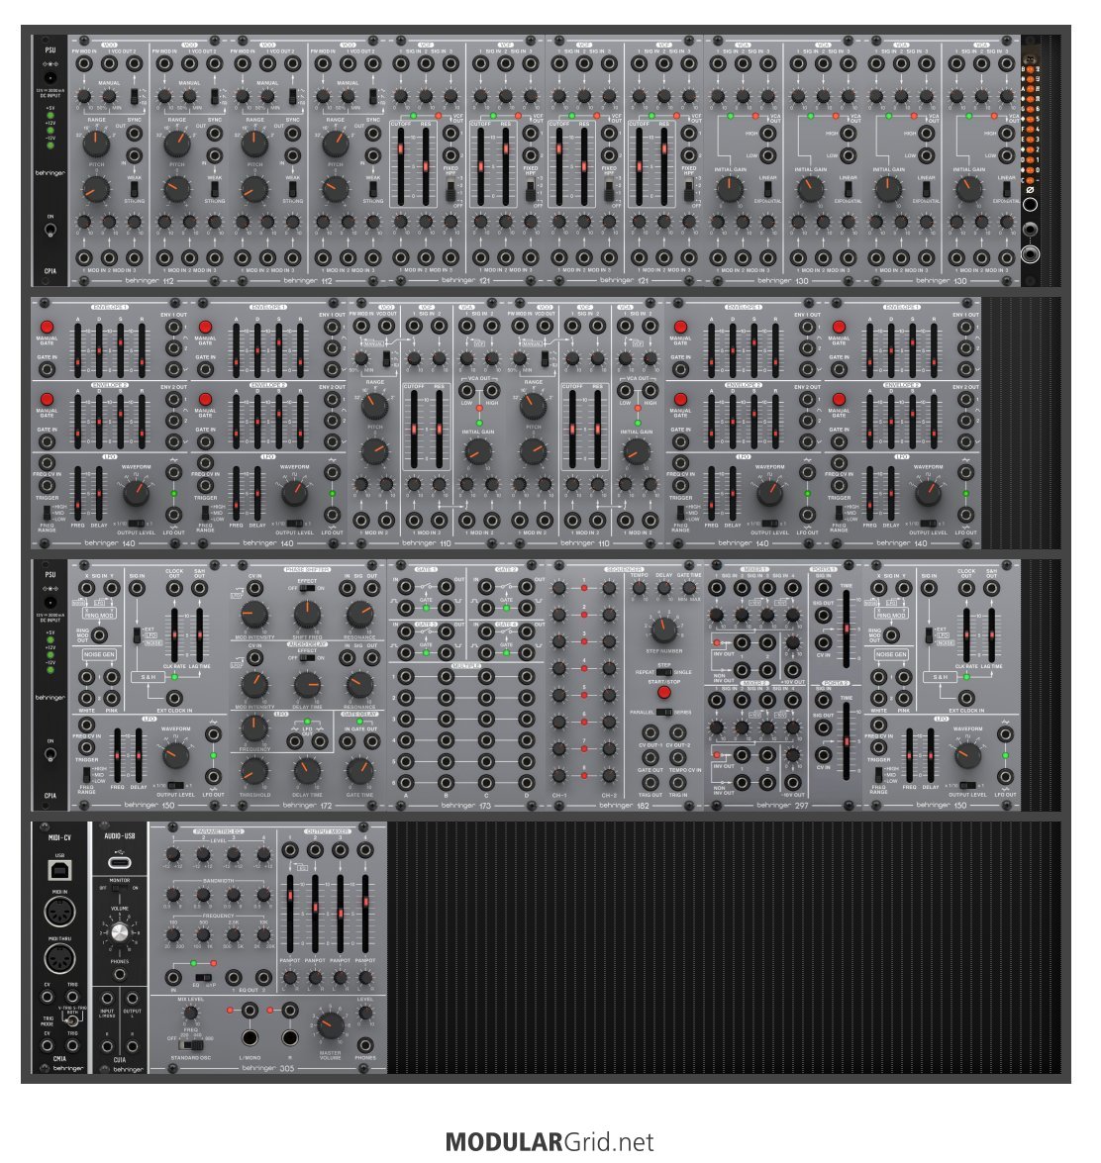The height and width of the screenshot is (1163, 1101).
Task: Click Output Mixer channel 4 fader
Action: (x=365, y=914)
